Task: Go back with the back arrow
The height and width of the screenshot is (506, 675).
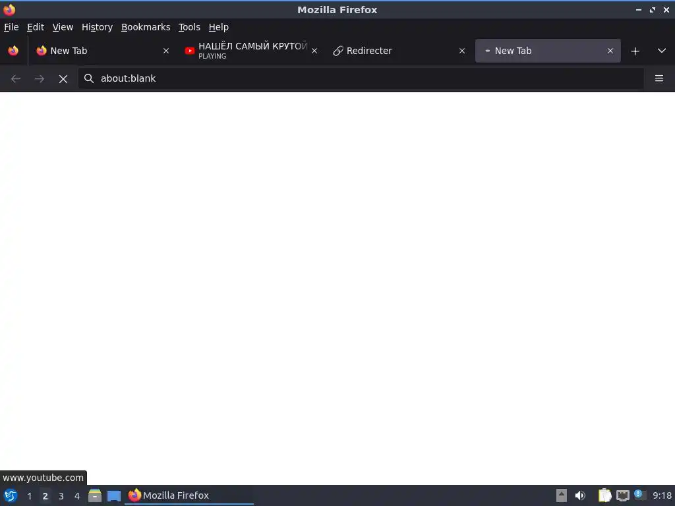Action: tap(16, 79)
